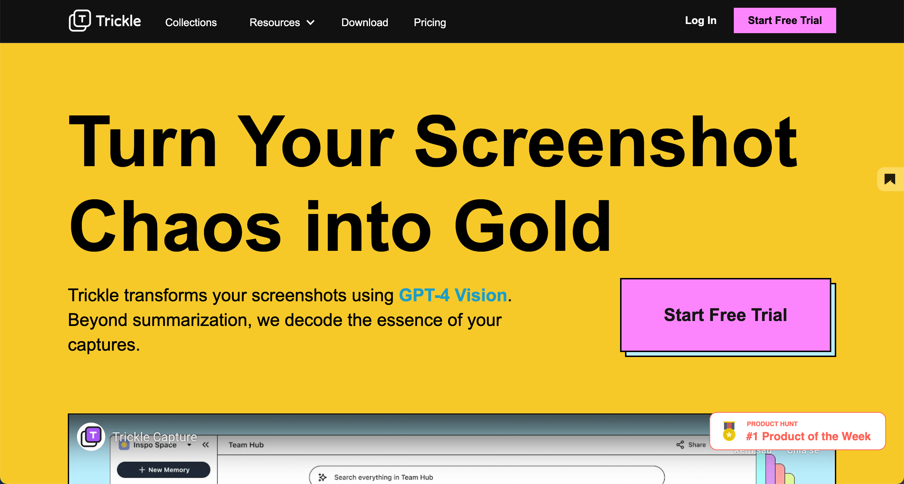The image size is (904, 484).
Task: Open the Pricing page
Action: pyautogui.click(x=429, y=23)
